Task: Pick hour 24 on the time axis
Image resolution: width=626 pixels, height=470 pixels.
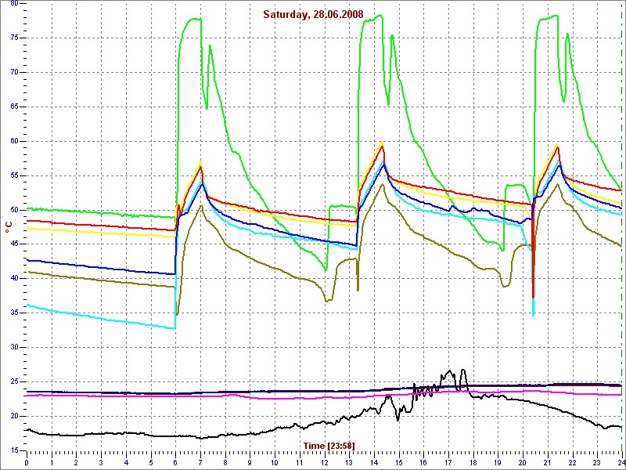Action: coord(621,462)
